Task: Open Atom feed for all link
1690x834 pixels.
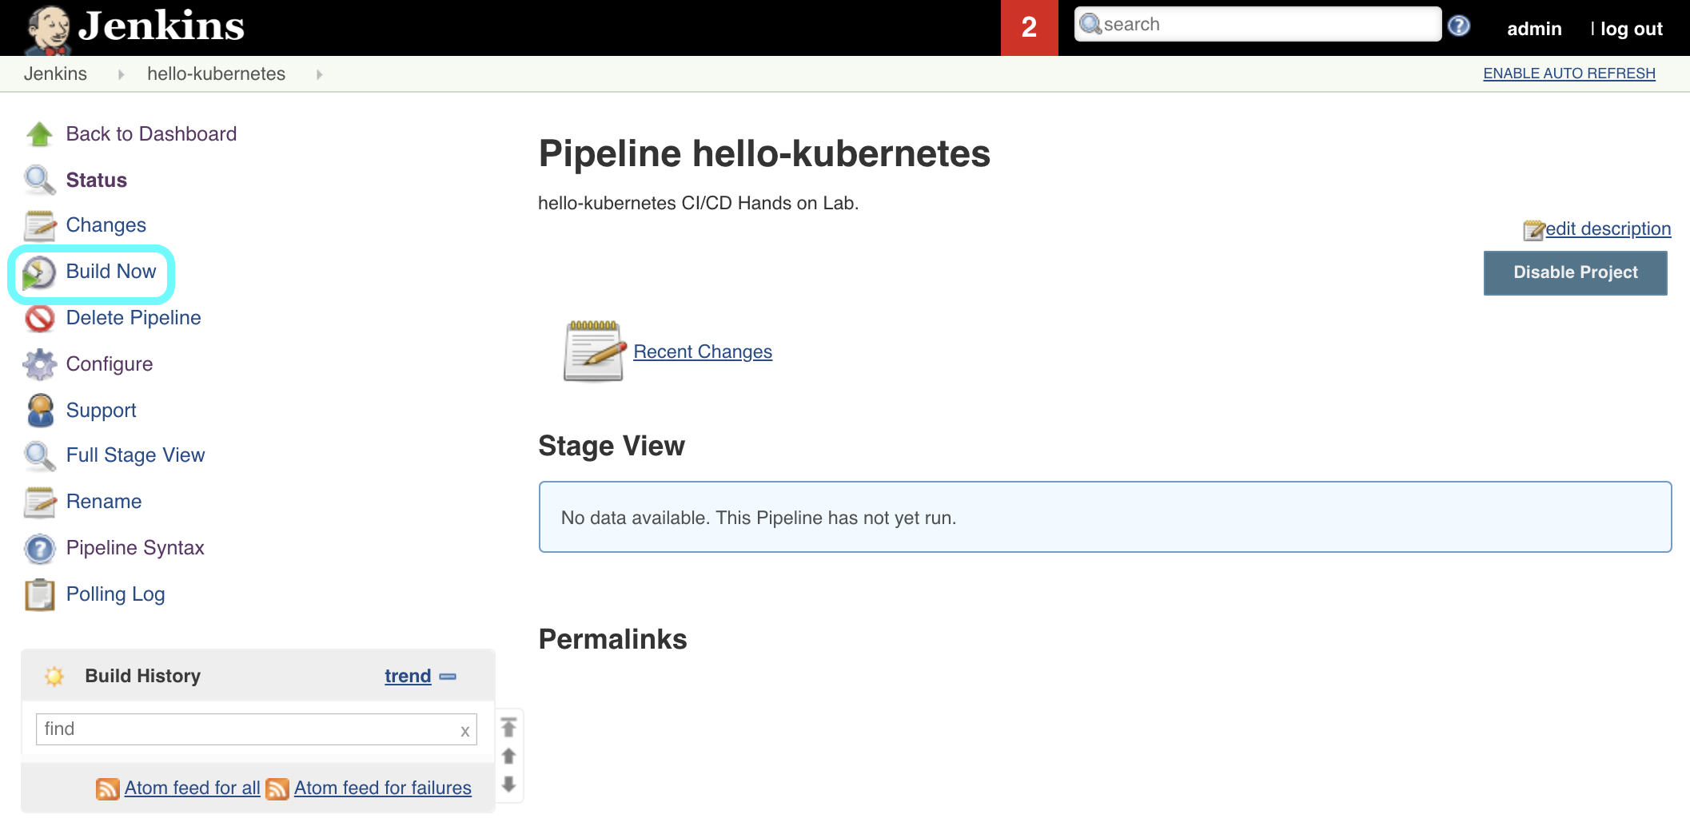Action: click(x=192, y=788)
